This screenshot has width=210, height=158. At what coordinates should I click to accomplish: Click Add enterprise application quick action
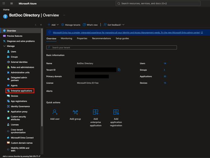pos(96,118)
